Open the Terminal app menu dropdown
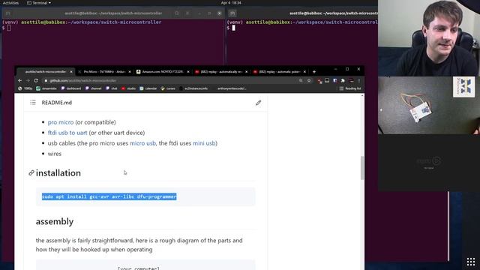The width and height of the screenshot is (480, 270). click(39, 3)
